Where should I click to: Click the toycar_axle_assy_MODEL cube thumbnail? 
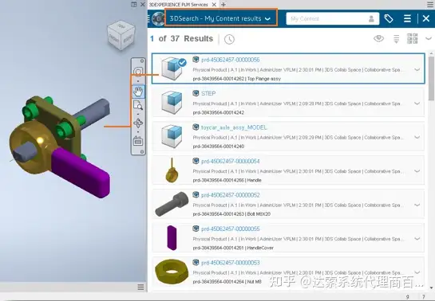pyautogui.click(x=172, y=136)
